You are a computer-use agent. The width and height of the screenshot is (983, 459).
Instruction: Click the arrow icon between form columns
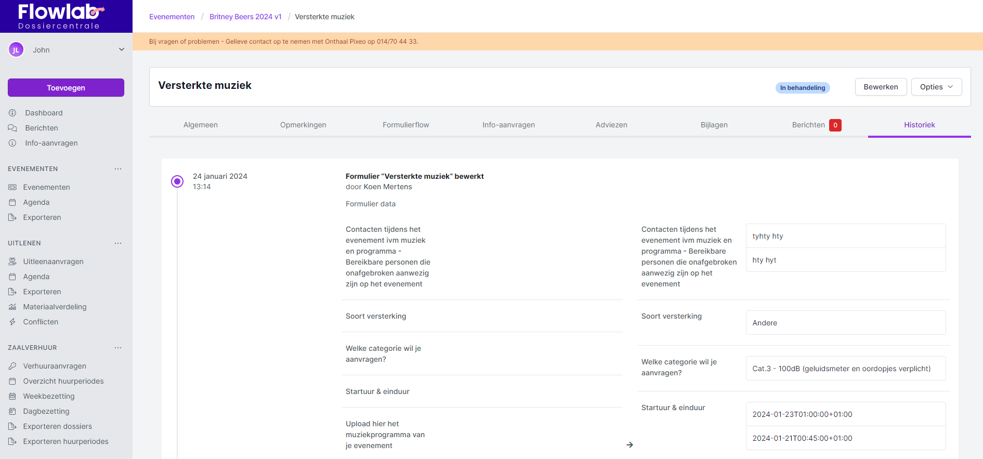630,445
